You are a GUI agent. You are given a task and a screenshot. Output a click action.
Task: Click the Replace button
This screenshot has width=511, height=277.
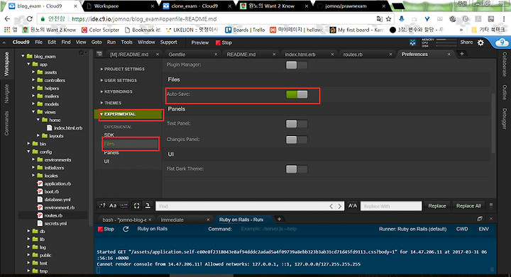pos(436,205)
